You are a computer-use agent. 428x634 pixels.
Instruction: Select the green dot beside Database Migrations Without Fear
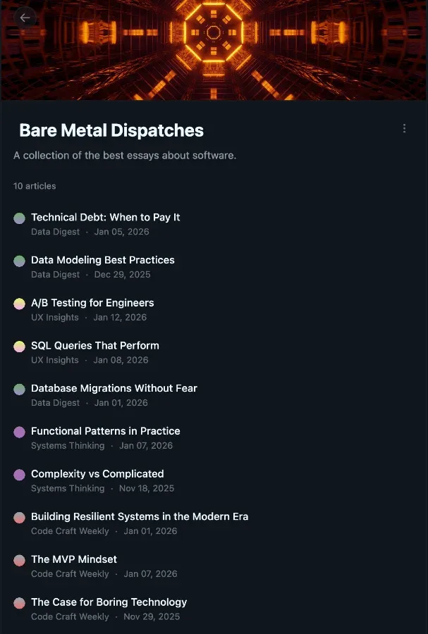(x=19, y=389)
